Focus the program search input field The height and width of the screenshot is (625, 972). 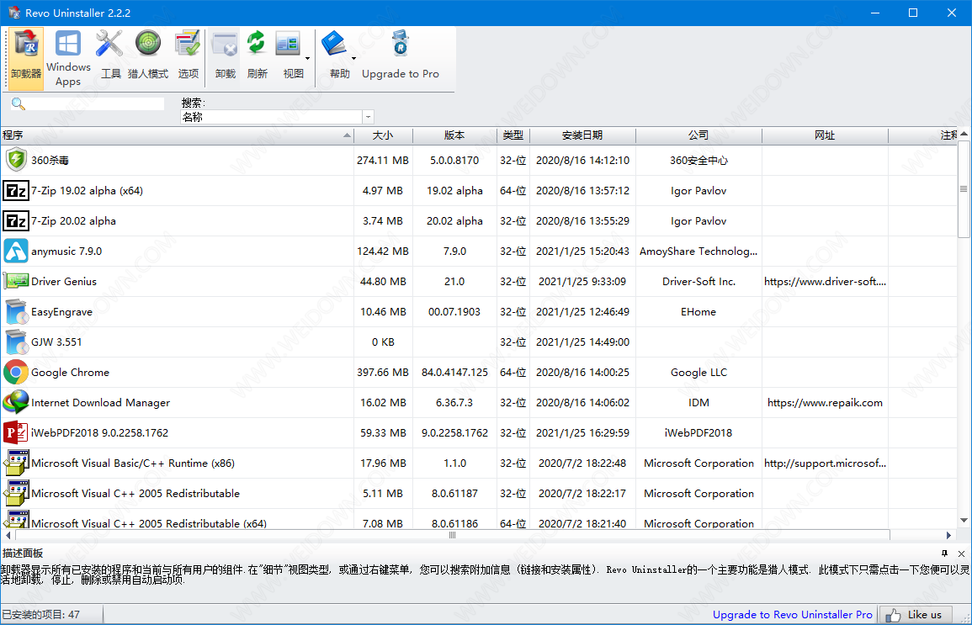(x=96, y=104)
